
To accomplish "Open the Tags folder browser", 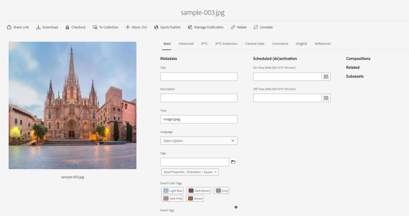I will coord(233,162).
